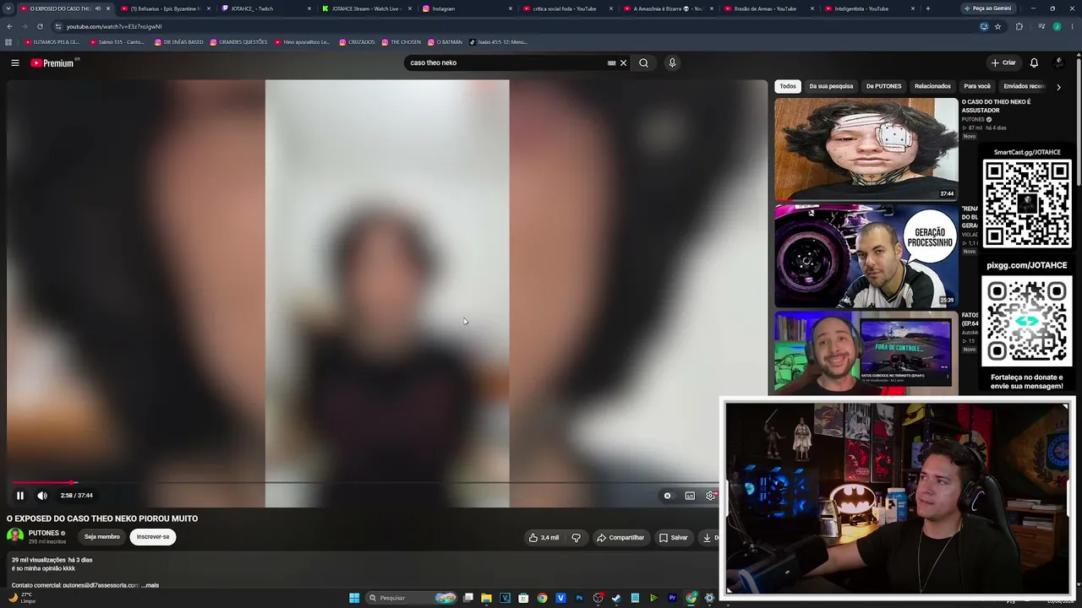
Task: Open File Explorer from taskbar
Action: (486, 598)
